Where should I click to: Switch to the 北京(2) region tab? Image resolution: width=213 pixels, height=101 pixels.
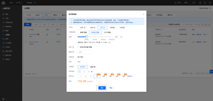click(46, 15)
